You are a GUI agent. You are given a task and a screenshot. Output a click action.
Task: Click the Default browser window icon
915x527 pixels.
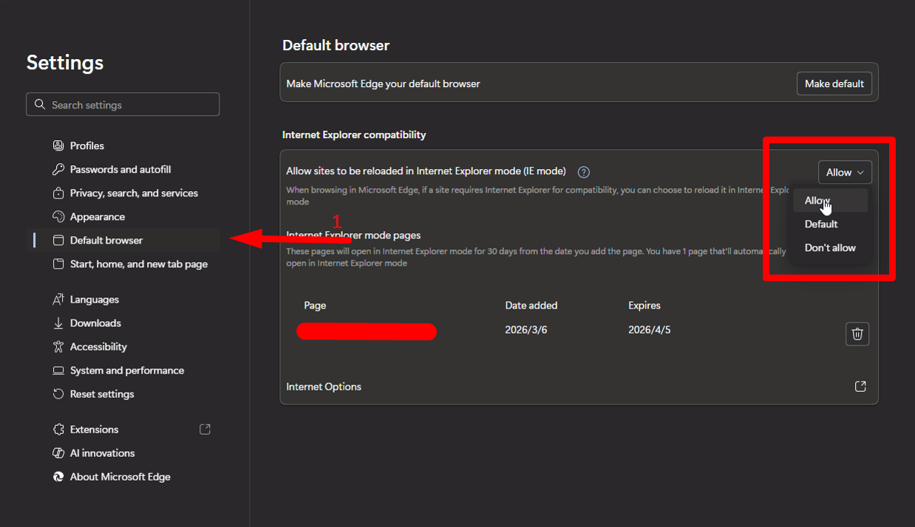click(x=58, y=240)
